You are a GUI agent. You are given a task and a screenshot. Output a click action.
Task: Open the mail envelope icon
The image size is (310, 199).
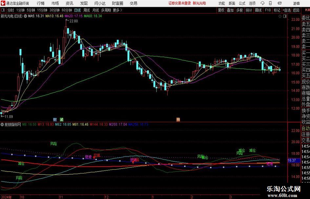tap(279, 3)
